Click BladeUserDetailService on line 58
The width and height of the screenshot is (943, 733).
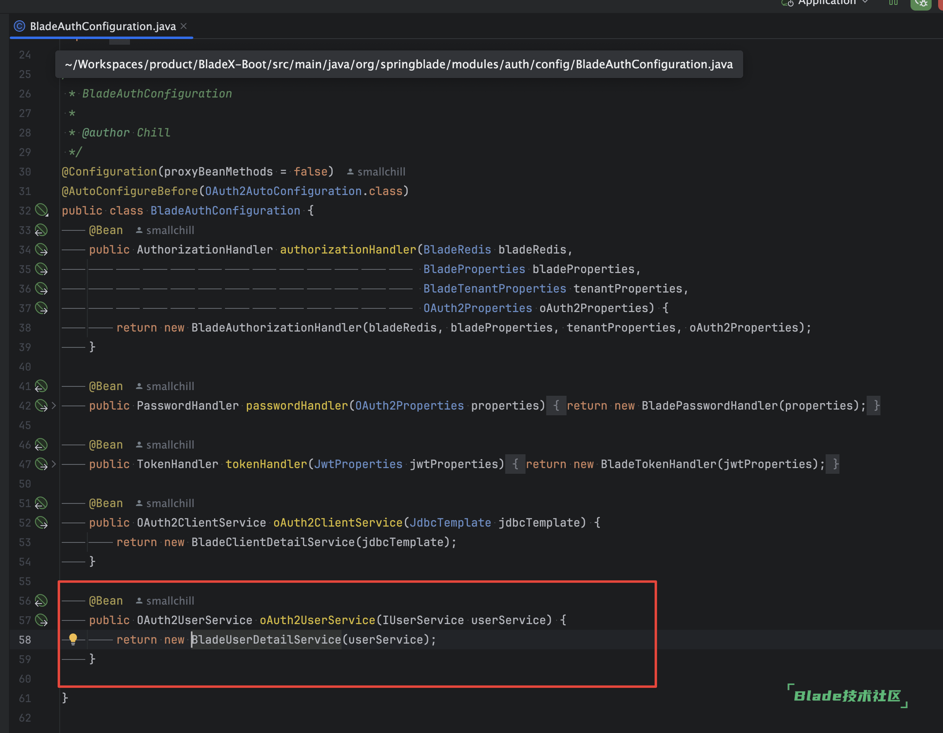click(x=266, y=640)
